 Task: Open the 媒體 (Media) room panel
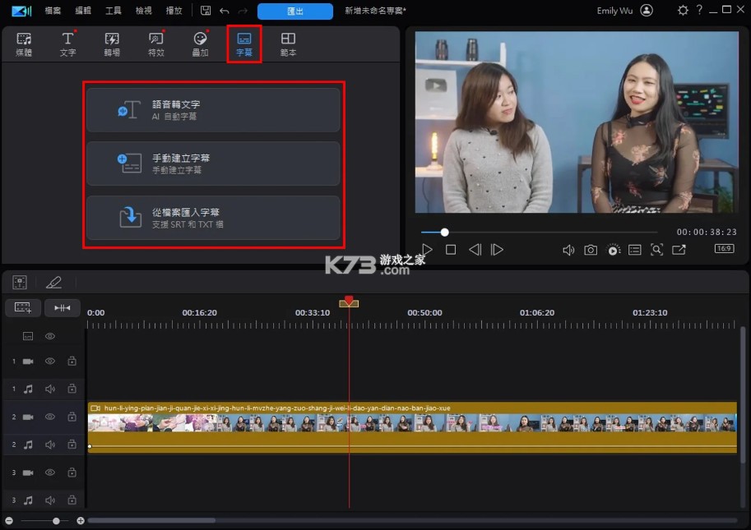[x=24, y=44]
